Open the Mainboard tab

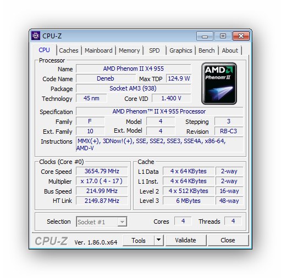point(98,50)
